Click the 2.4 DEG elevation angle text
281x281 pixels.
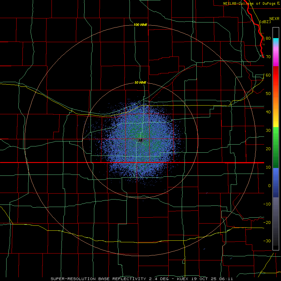[160, 279]
